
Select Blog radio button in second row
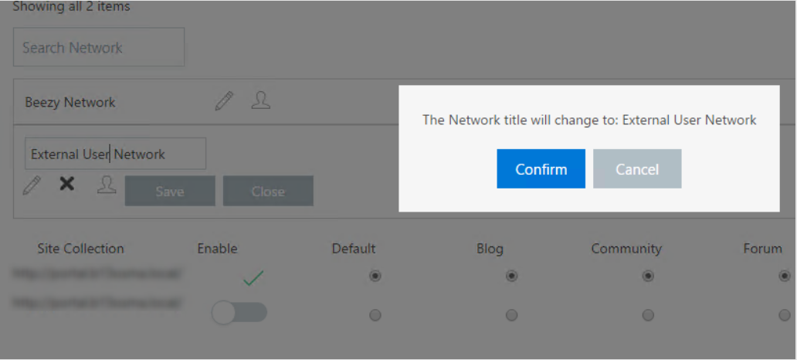pyautogui.click(x=511, y=315)
